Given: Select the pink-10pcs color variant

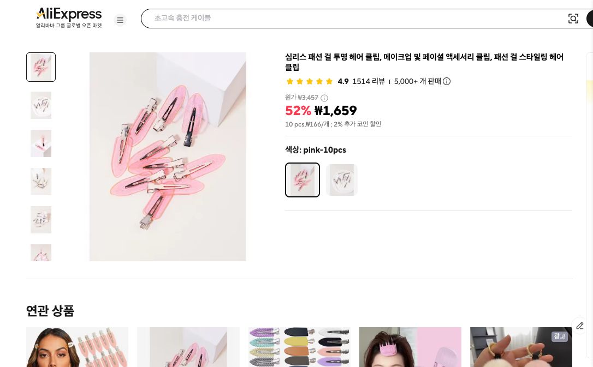Looking at the screenshot, I should pos(303,180).
